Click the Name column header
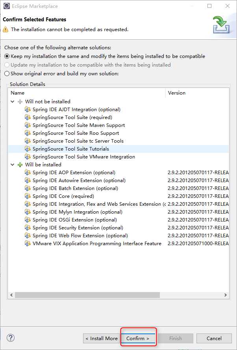Screen dimensions: 237x350 click(87, 93)
